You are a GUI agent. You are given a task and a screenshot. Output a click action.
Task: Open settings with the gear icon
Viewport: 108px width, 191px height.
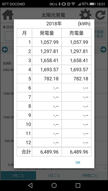click(x=85, y=15)
